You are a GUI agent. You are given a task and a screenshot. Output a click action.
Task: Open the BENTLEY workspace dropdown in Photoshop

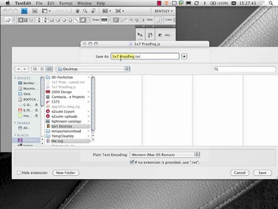(163, 11)
